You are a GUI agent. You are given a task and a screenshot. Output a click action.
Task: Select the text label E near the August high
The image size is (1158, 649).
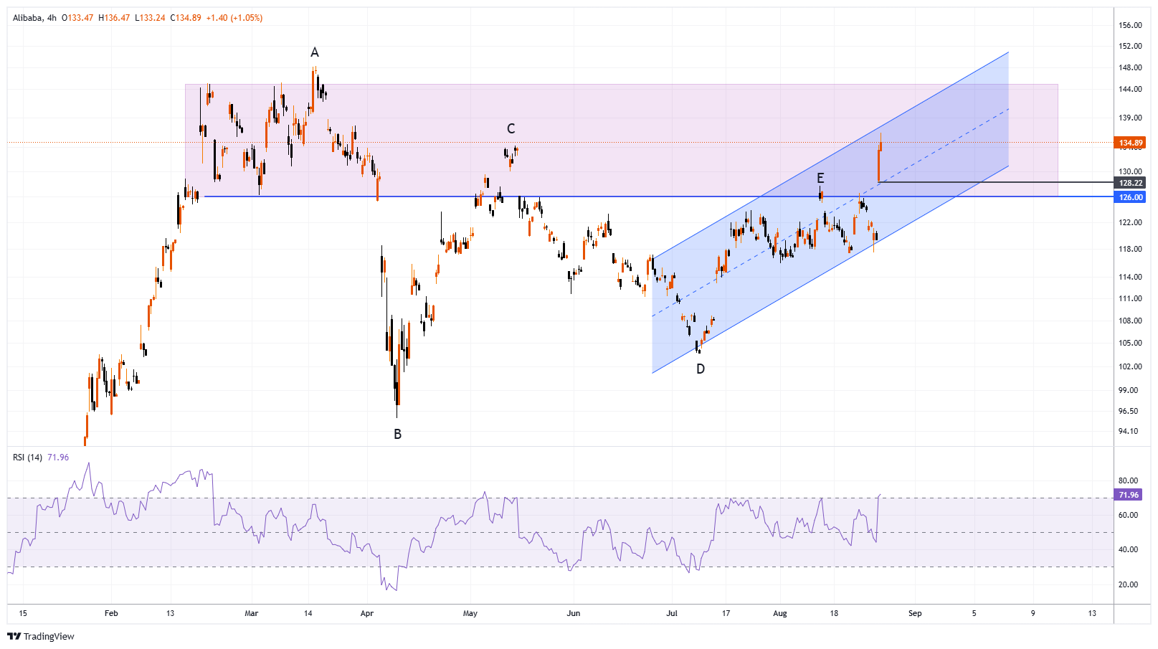click(820, 178)
